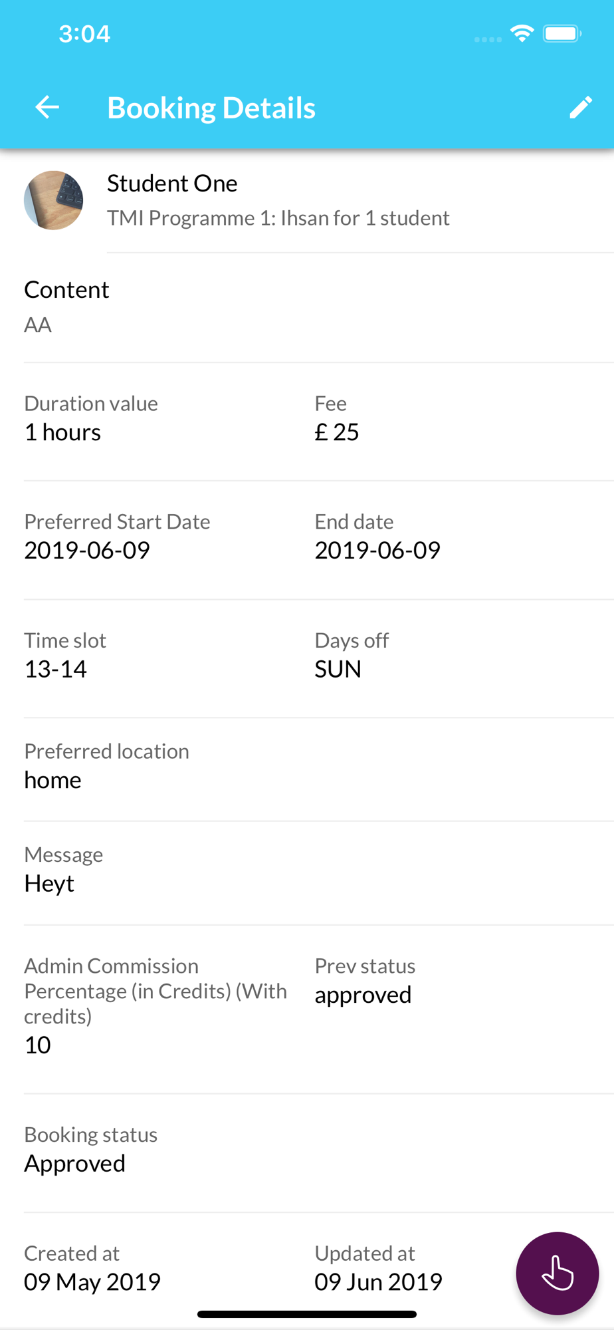614x1330 pixels.
Task: Select the home preferred location
Action: pos(52,779)
